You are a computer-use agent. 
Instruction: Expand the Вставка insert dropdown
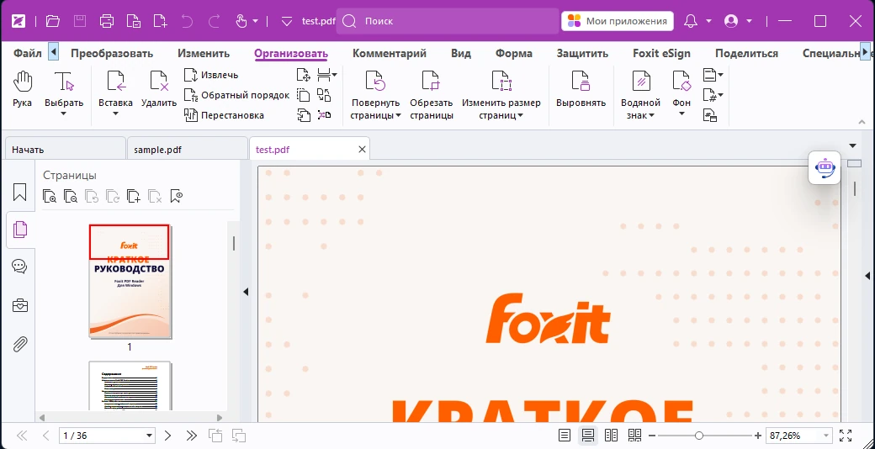coord(115,114)
